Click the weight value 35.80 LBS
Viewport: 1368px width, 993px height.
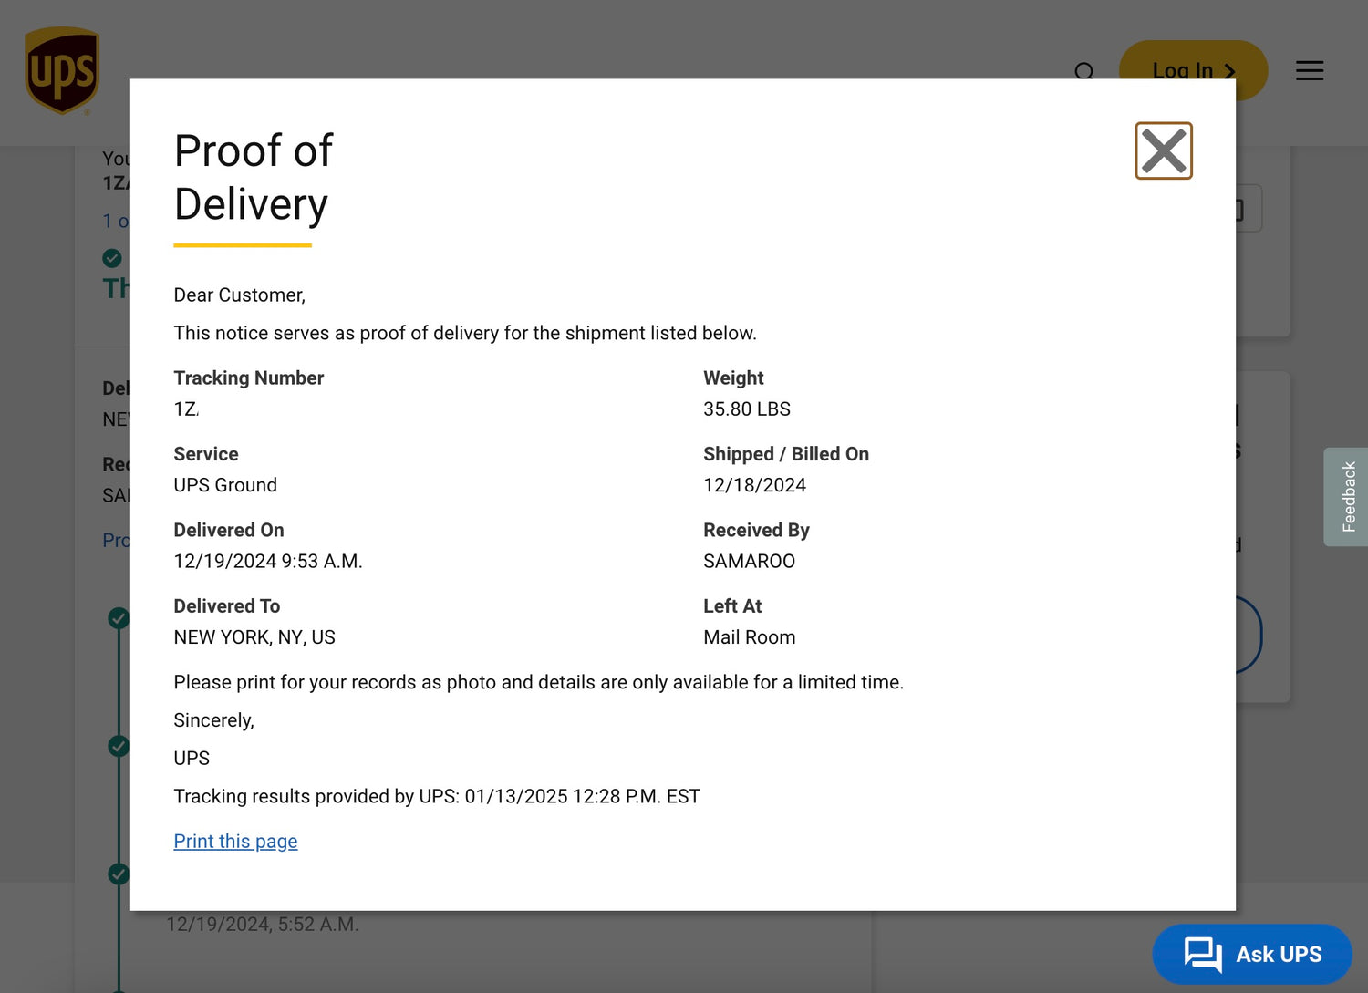tap(746, 409)
